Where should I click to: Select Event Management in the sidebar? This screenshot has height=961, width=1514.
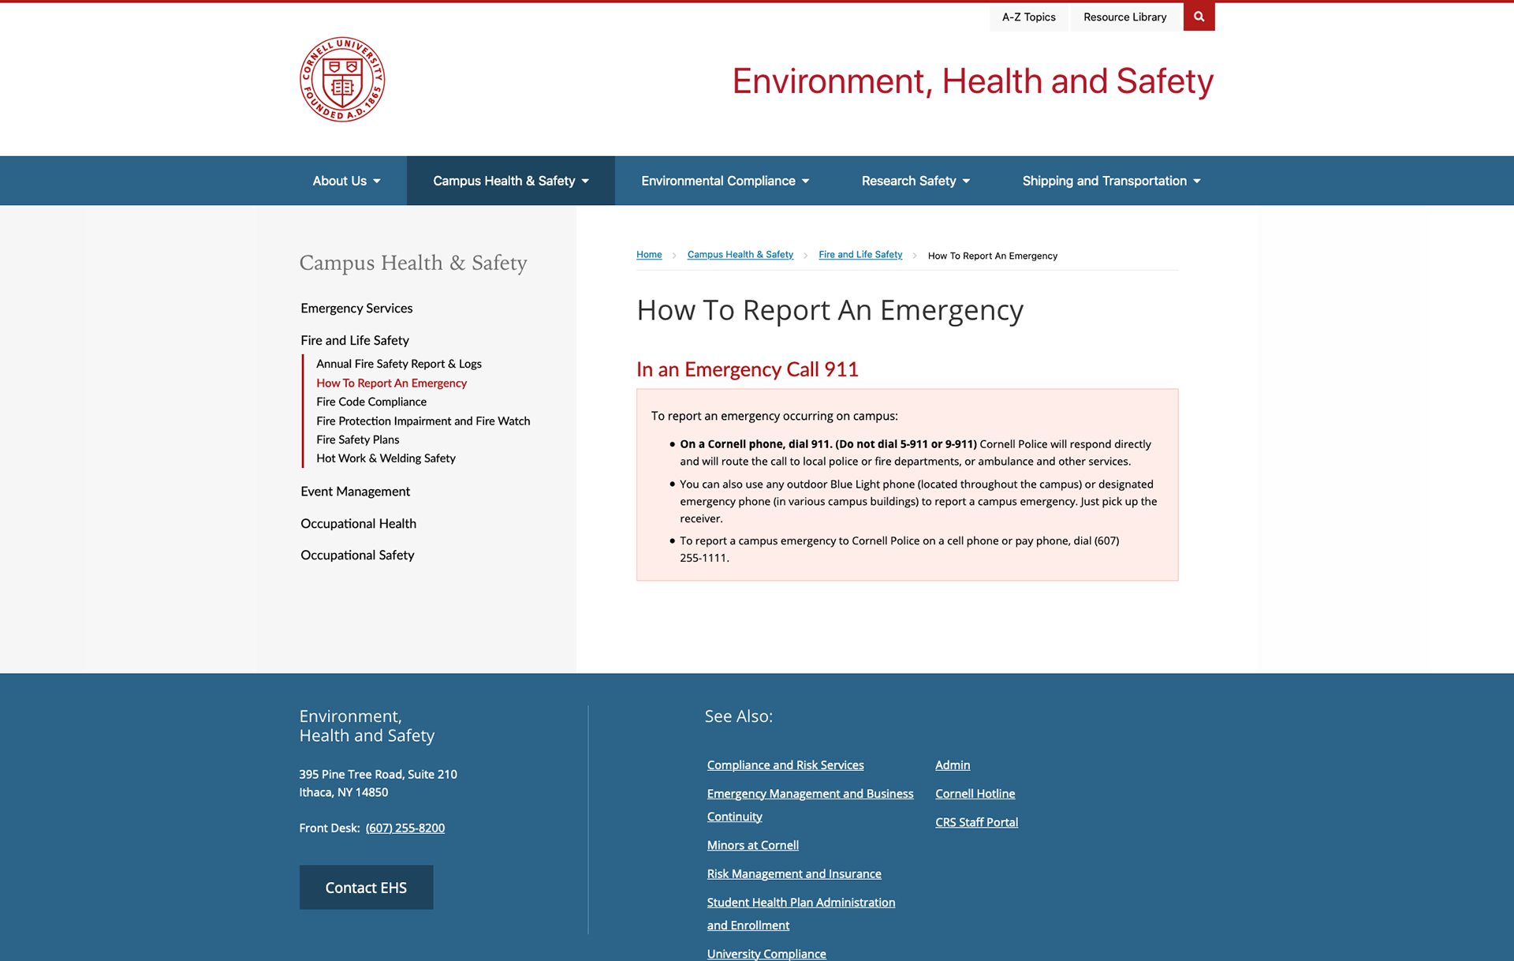click(355, 491)
